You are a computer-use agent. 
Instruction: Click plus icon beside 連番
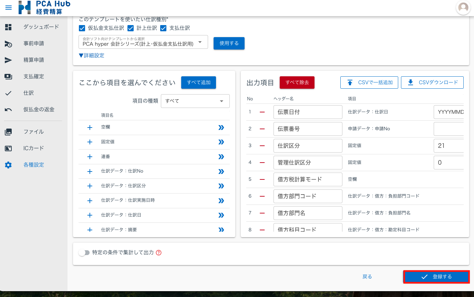[90, 157]
